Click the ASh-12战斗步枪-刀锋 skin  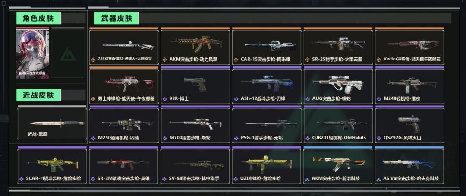[267, 85]
